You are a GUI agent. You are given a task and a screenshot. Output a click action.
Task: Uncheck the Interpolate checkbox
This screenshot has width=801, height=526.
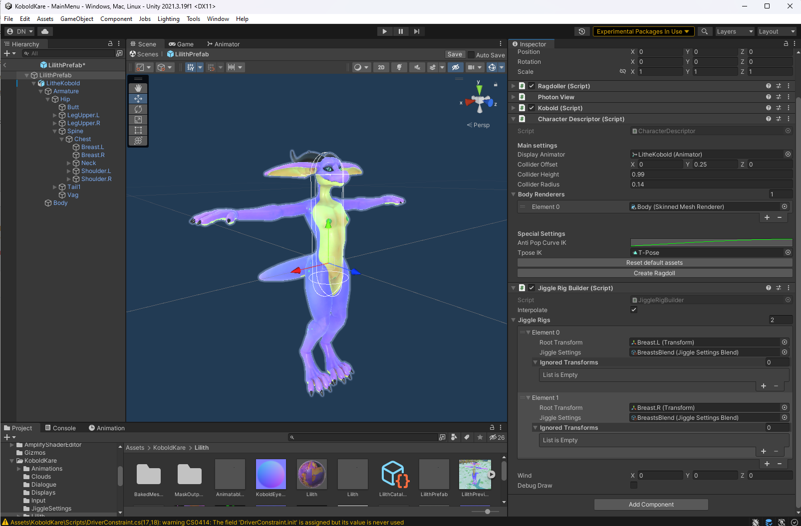coord(634,310)
